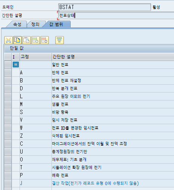This screenshot has height=190, width=174.
Task: Click description 임시 저장 전표
Action: coord(65,120)
